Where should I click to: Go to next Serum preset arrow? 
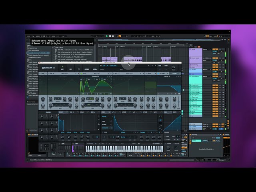155,66
